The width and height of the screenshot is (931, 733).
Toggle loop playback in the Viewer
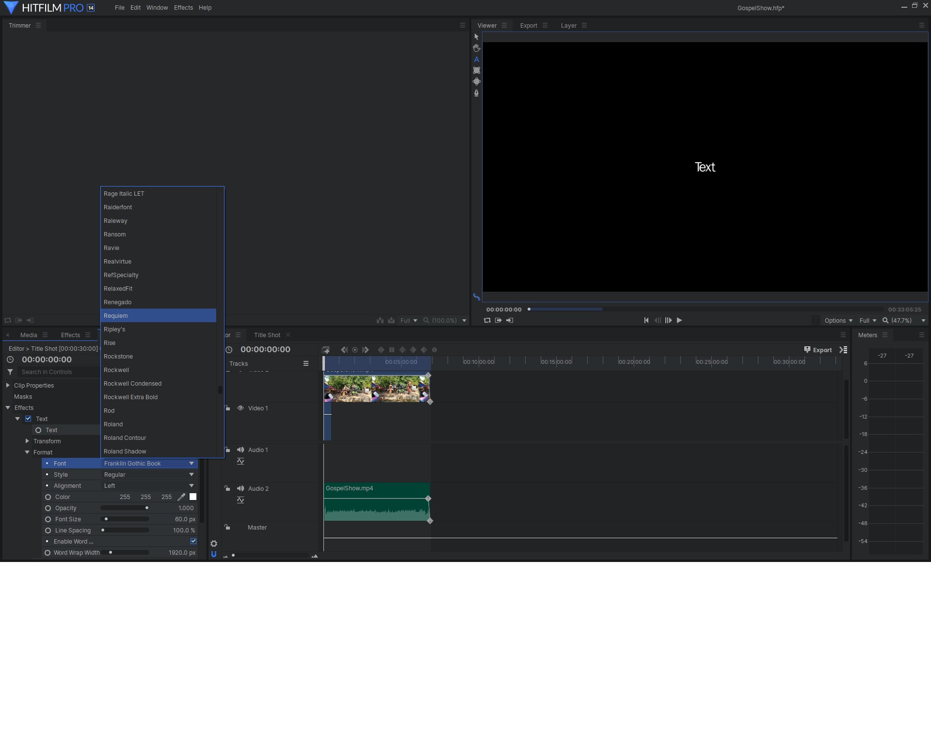(487, 320)
